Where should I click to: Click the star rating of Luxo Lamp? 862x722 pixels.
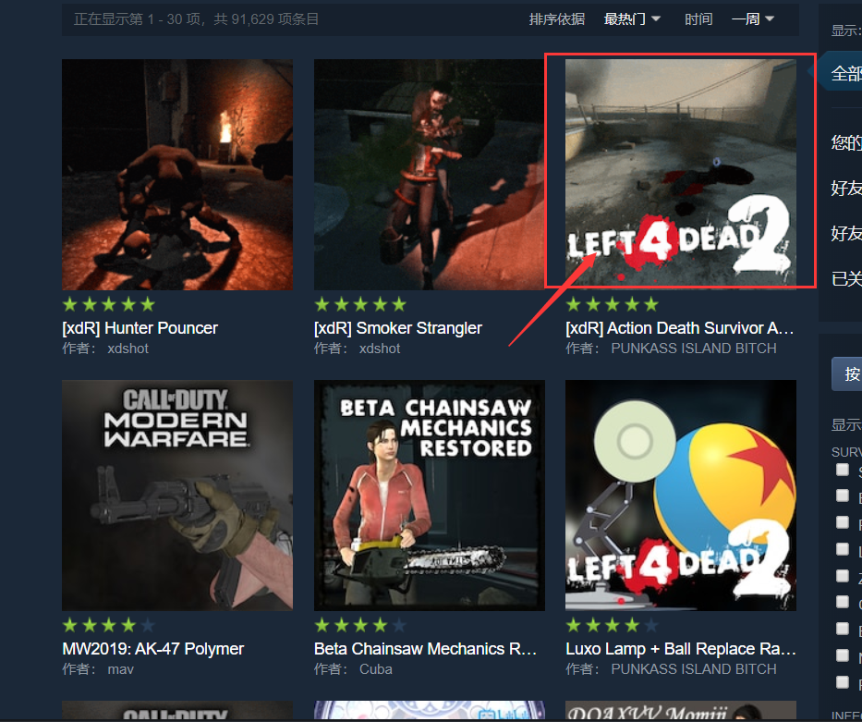pos(613,625)
